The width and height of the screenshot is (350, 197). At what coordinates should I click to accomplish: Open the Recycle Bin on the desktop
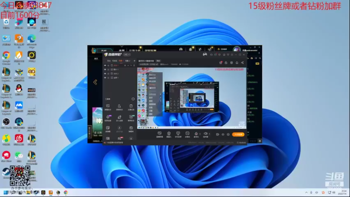(6, 24)
